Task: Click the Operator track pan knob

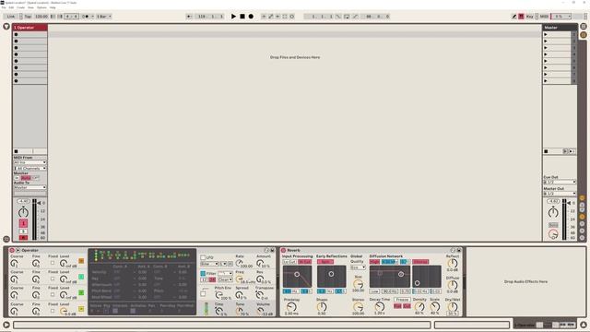Action: 23,212
